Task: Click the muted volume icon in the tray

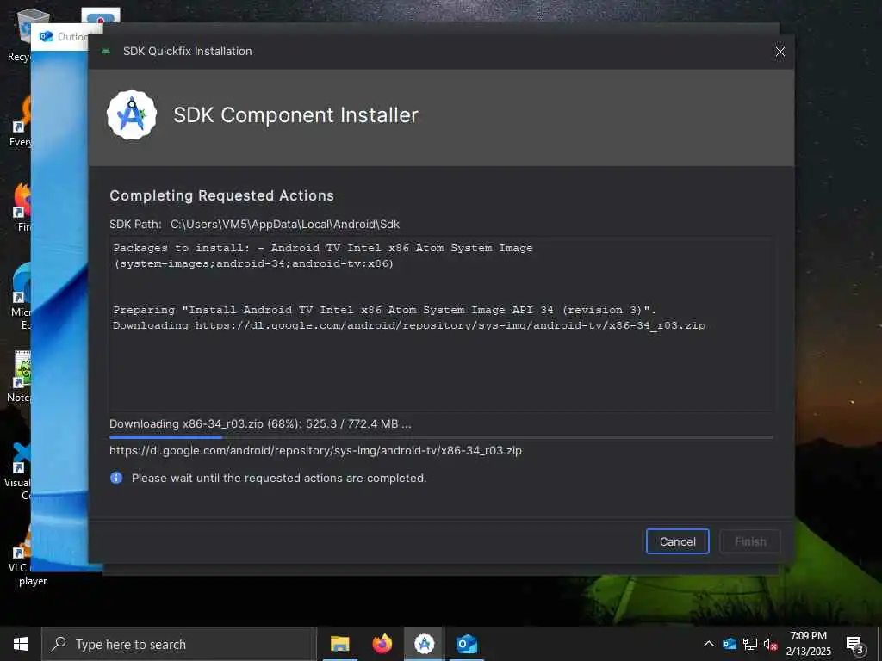Action: coord(770,645)
